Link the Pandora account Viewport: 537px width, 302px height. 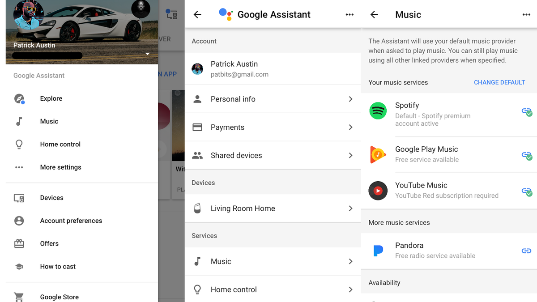[x=527, y=251]
